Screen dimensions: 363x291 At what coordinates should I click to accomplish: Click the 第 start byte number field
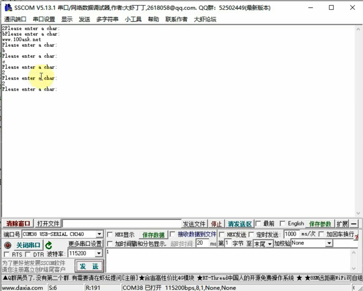[228, 243]
